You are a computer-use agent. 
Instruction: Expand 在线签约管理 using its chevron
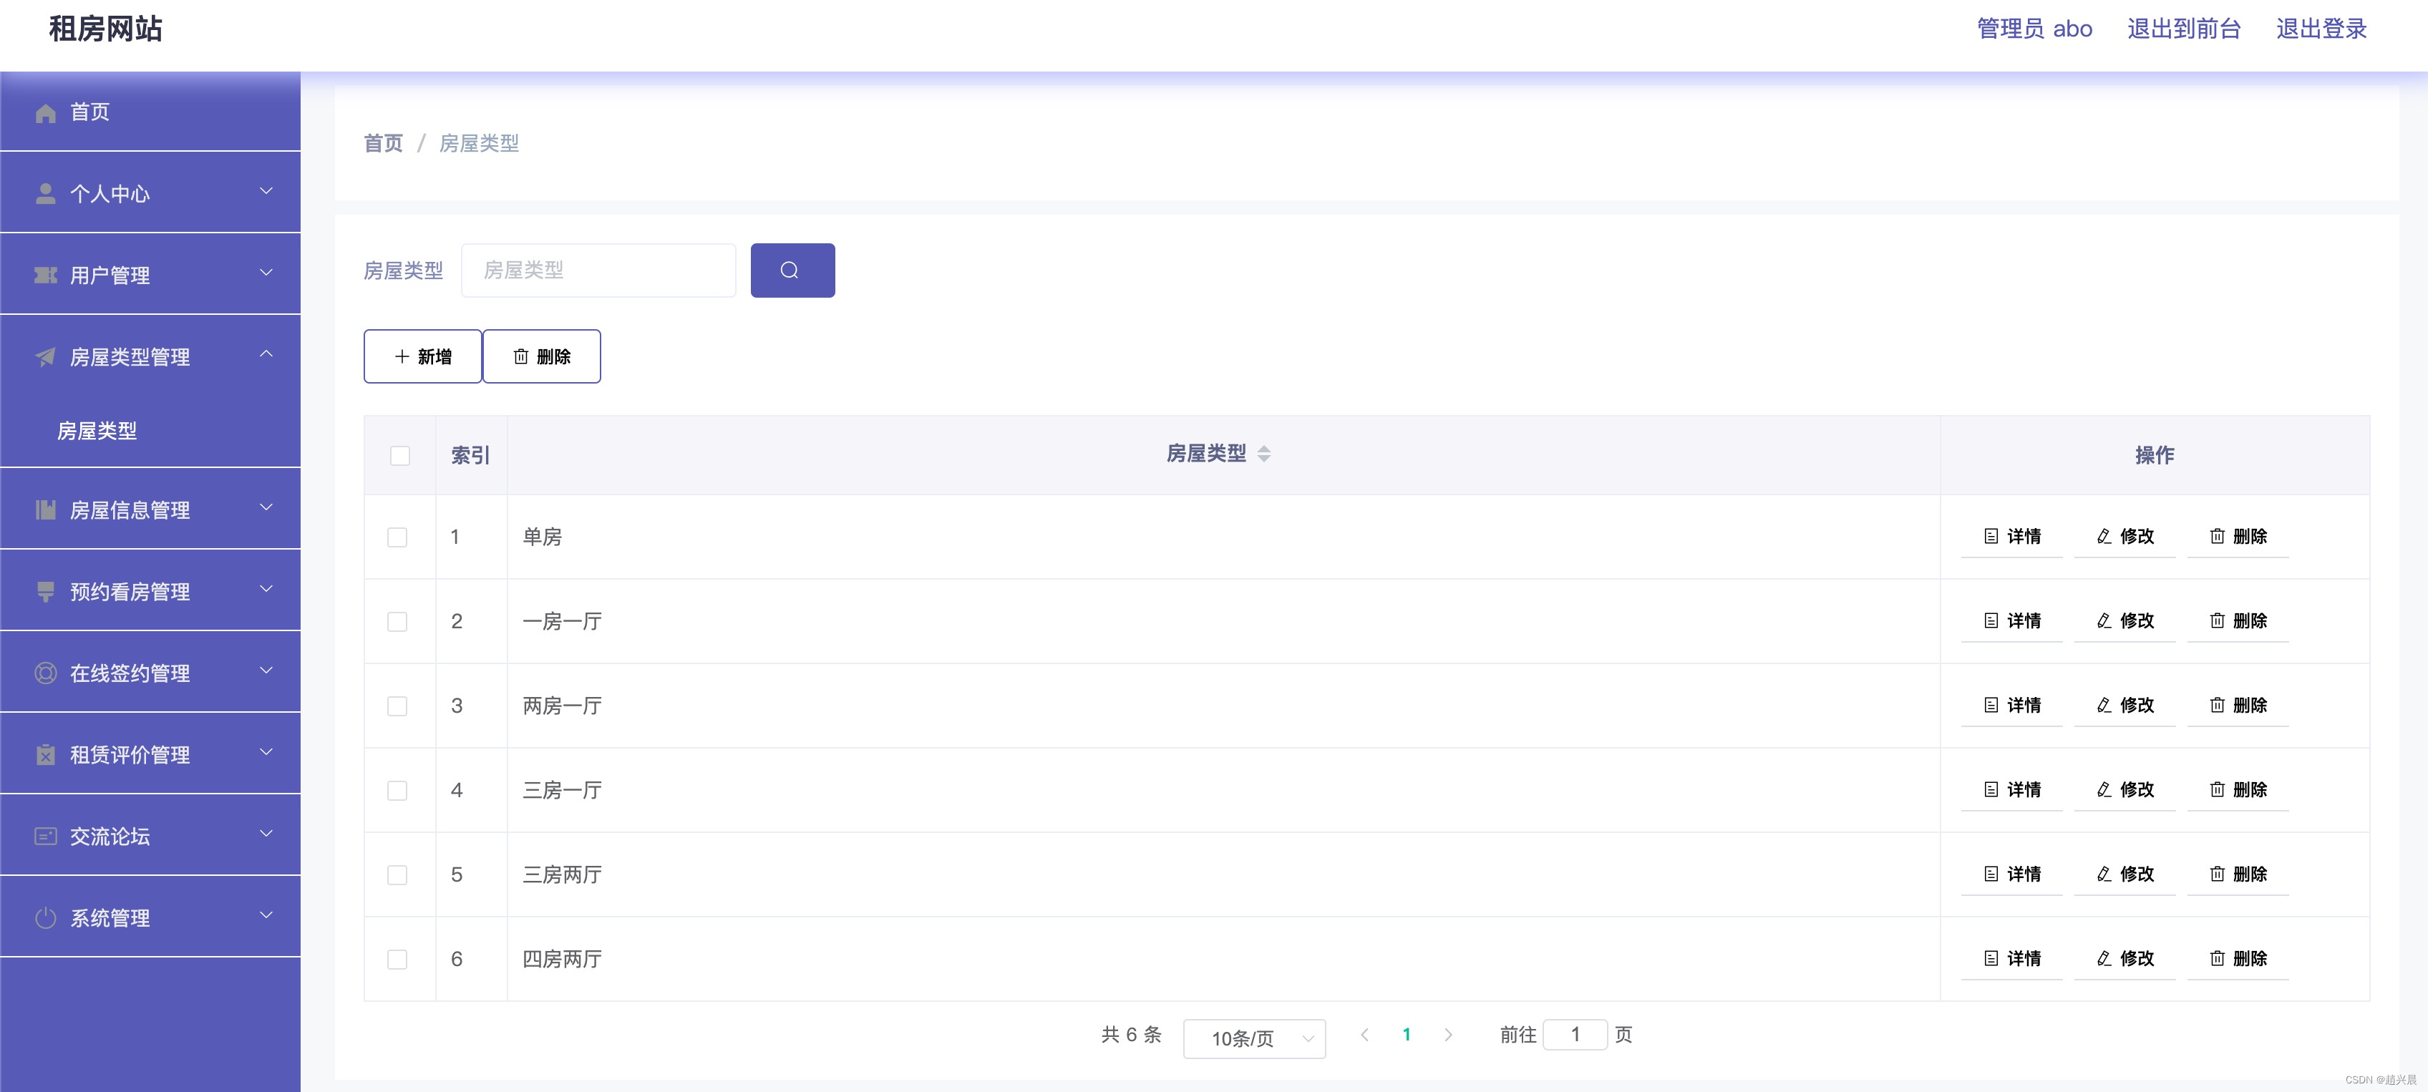[267, 671]
